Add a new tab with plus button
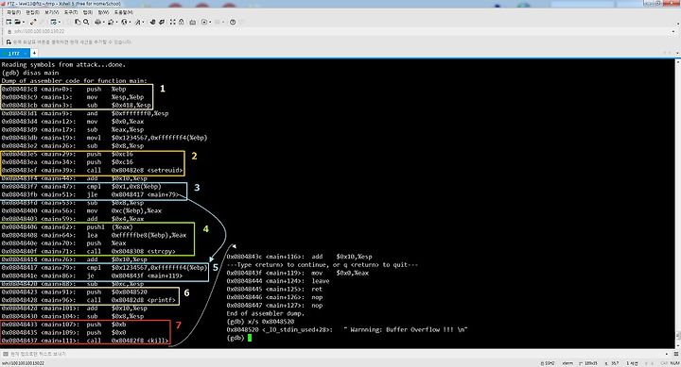Image resolution: width=681 pixels, height=367 pixels. point(34,53)
